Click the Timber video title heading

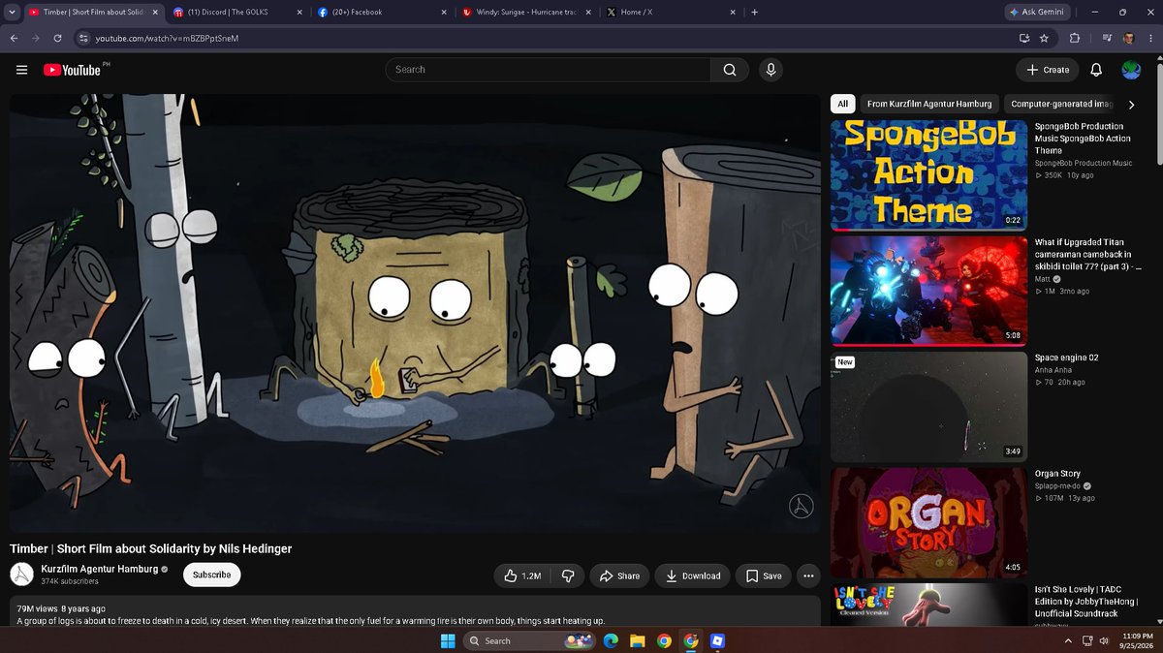[150, 548]
